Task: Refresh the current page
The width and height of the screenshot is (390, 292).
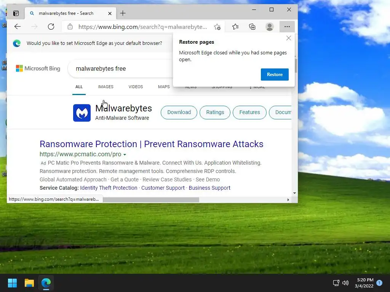Action: [x=51, y=27]
